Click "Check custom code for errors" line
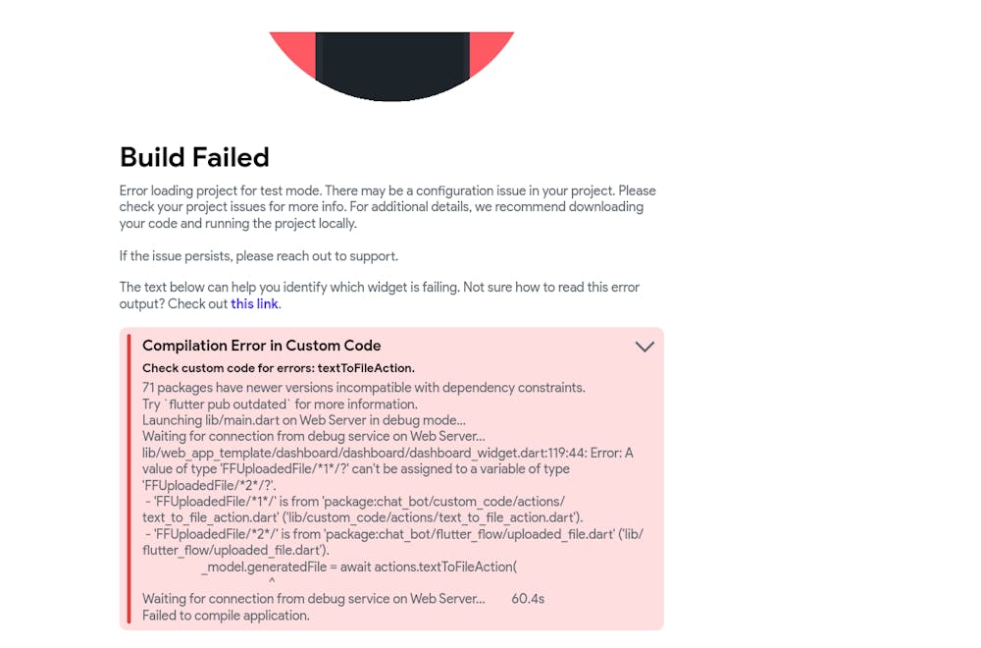This screenshot has height=648, width=981. pyautogui.click(x=278, y=368)
